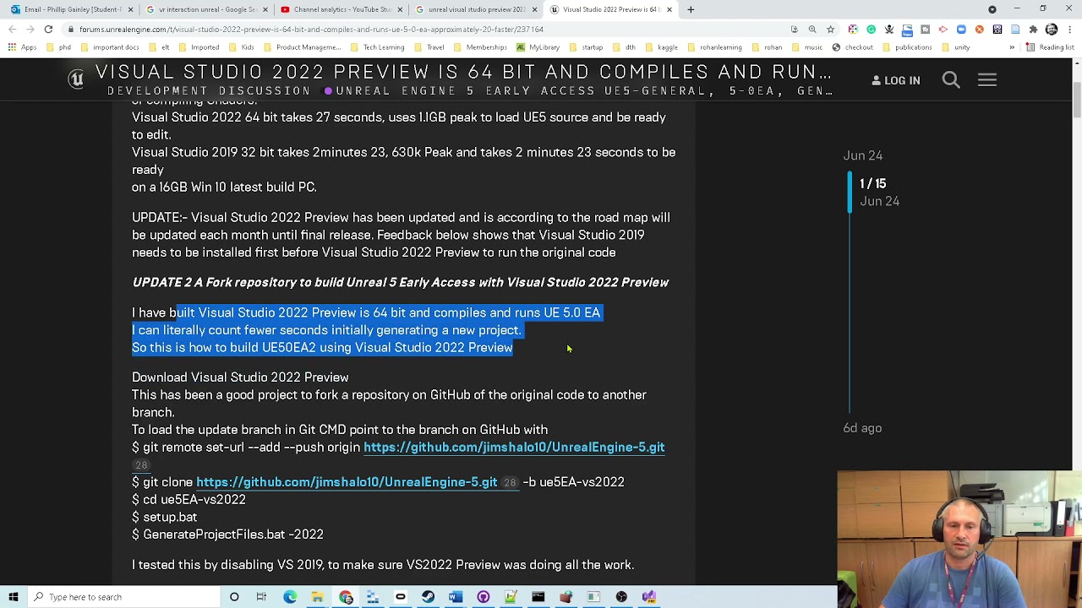Jump to 6d ago timeline end
This screenshot has height=608, width=1082.
point(862,428)
